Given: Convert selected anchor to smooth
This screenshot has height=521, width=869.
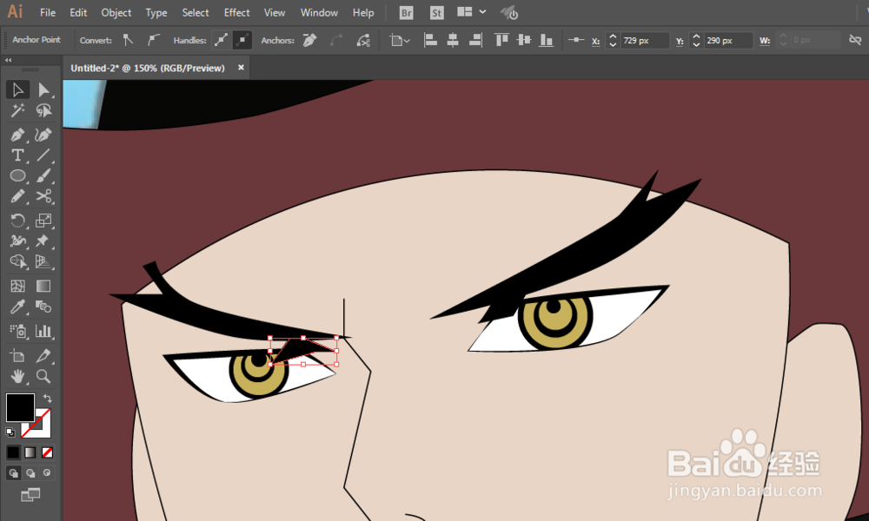Looking at the screenshot, I should pos(154,40).
